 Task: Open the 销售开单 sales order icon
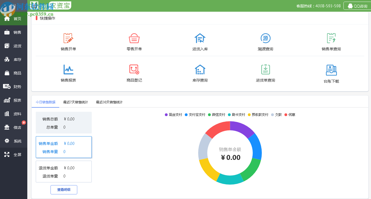pos(68,38)
